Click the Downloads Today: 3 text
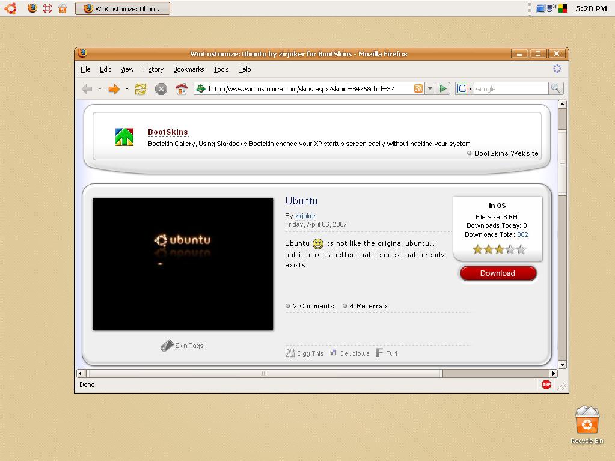 click(497, 226)
